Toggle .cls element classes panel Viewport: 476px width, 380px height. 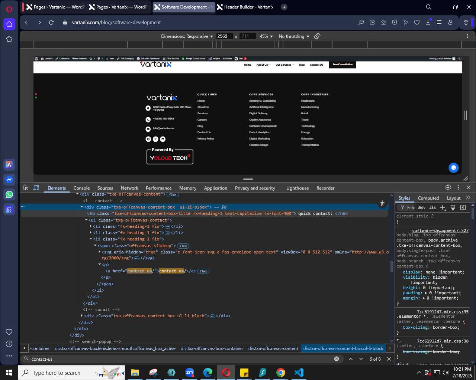[432, 207]
